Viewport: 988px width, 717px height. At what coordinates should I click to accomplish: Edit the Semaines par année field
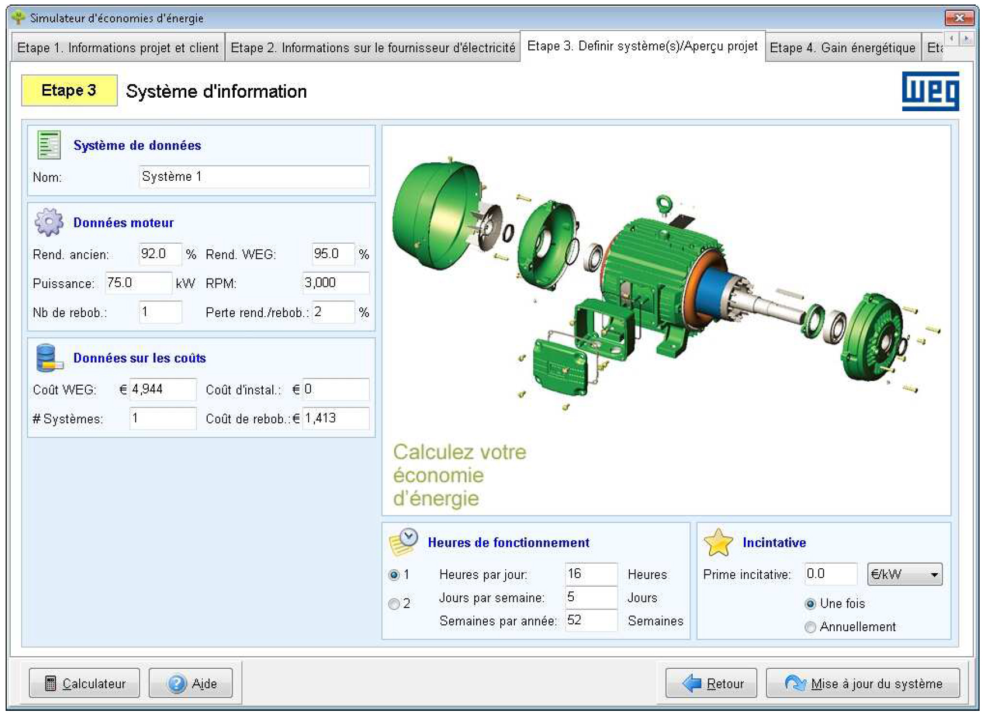click(x=591, y=620)
